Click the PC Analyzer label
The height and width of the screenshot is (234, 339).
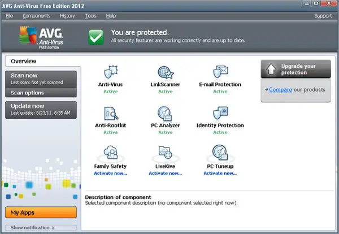[x=166, y=125]
